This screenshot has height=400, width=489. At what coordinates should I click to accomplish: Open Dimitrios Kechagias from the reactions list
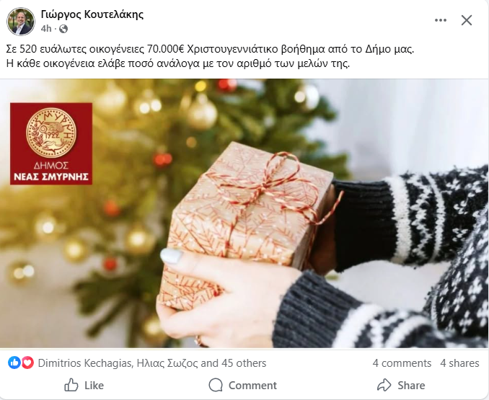[x=84, y=363]
